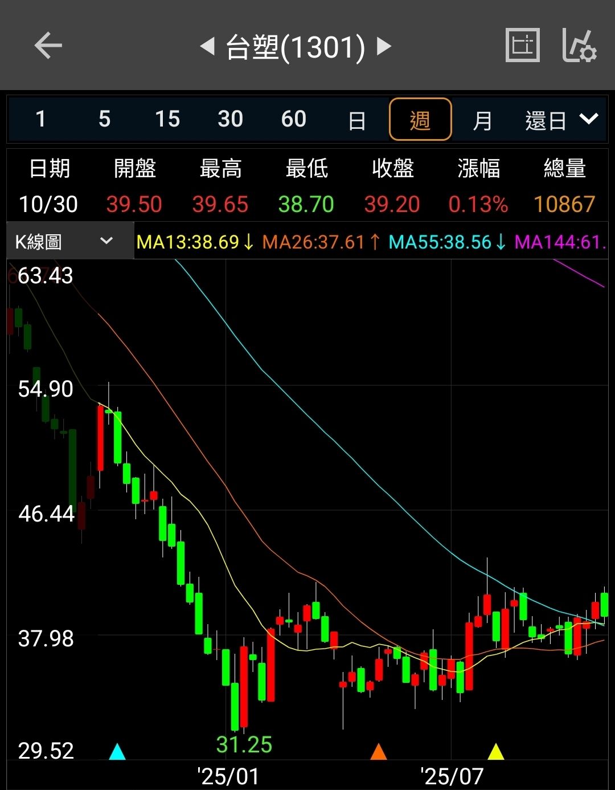Tap the 開盤 column header
615x790 pixels.
pos(135,169)
